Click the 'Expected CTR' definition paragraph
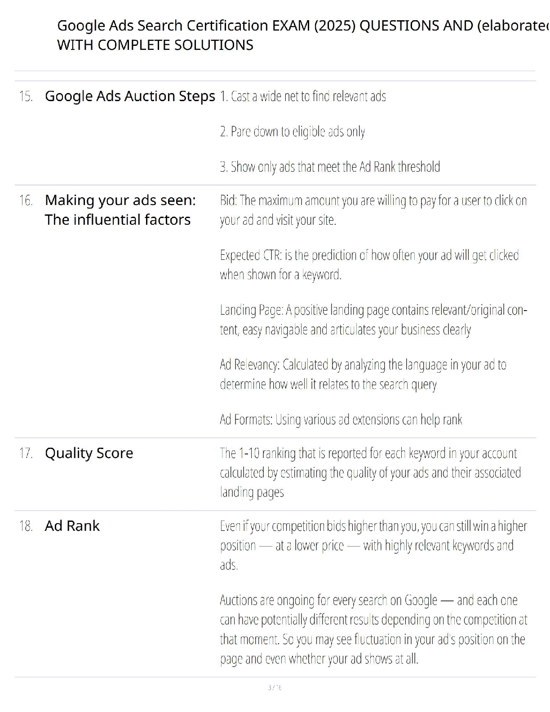The width and height of the screenshot is (550, 712). point(369,265)
